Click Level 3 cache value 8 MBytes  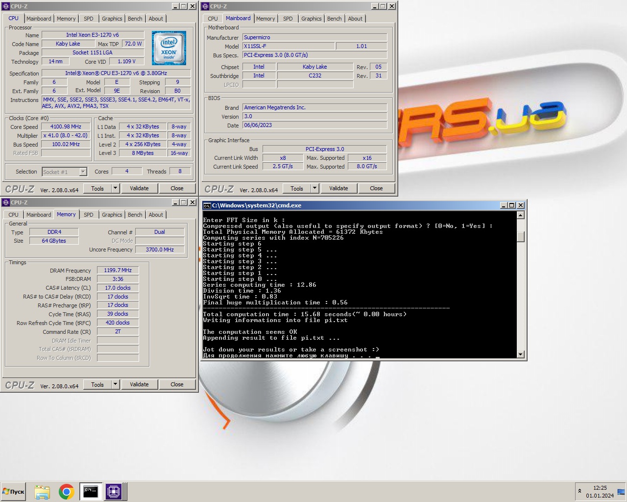coord(143,153)
